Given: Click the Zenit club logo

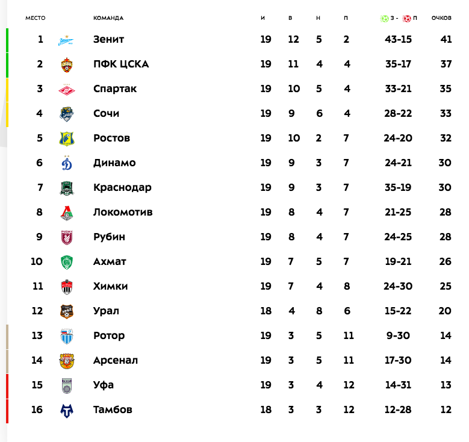Looking at the screenshot, I should click(x=67, y=40).
